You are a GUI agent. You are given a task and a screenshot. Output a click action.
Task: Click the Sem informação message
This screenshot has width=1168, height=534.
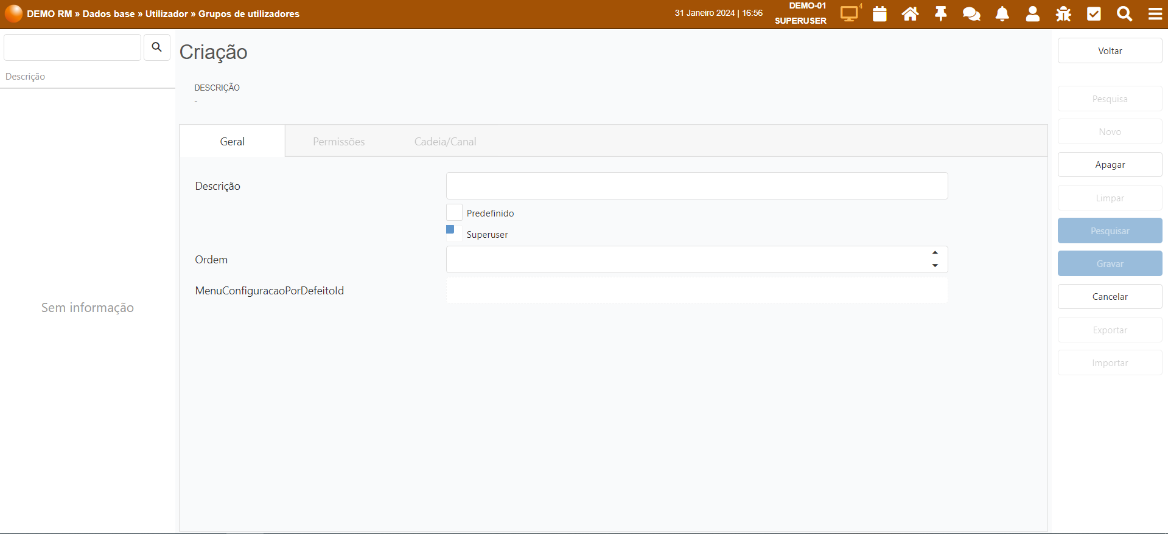pos(88,308)
